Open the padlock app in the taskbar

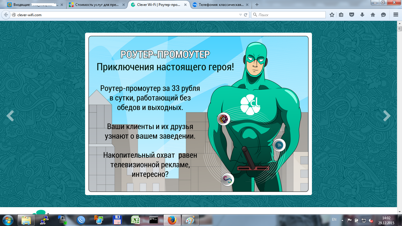click(62, 220)
